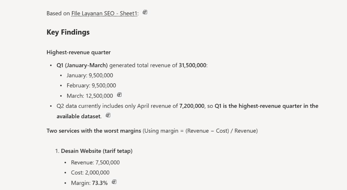Open the citation icon after 'available dataset.'
Image resolution: width=347 pixels, height=190 pixels.
[x=108, y=115]
